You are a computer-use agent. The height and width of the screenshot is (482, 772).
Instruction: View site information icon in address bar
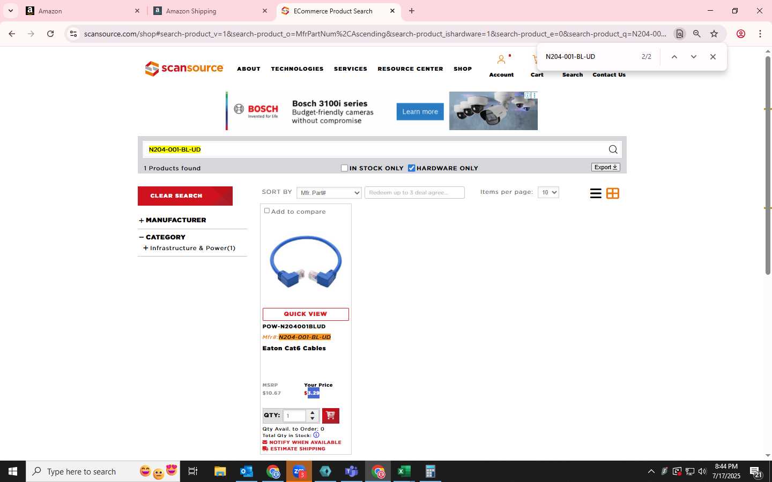(x=73, y=34)
